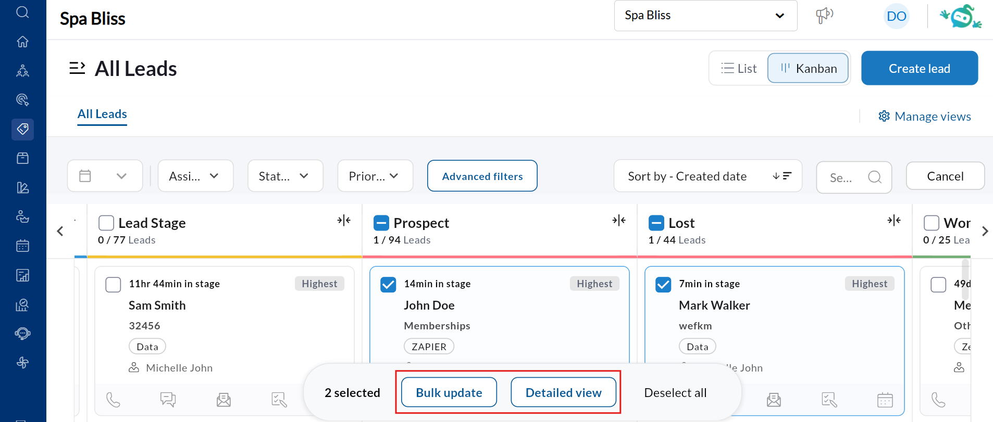Click into the Se... search field
Image resolution: width=993 pixels, height=422 pixels.
[854, 177]
